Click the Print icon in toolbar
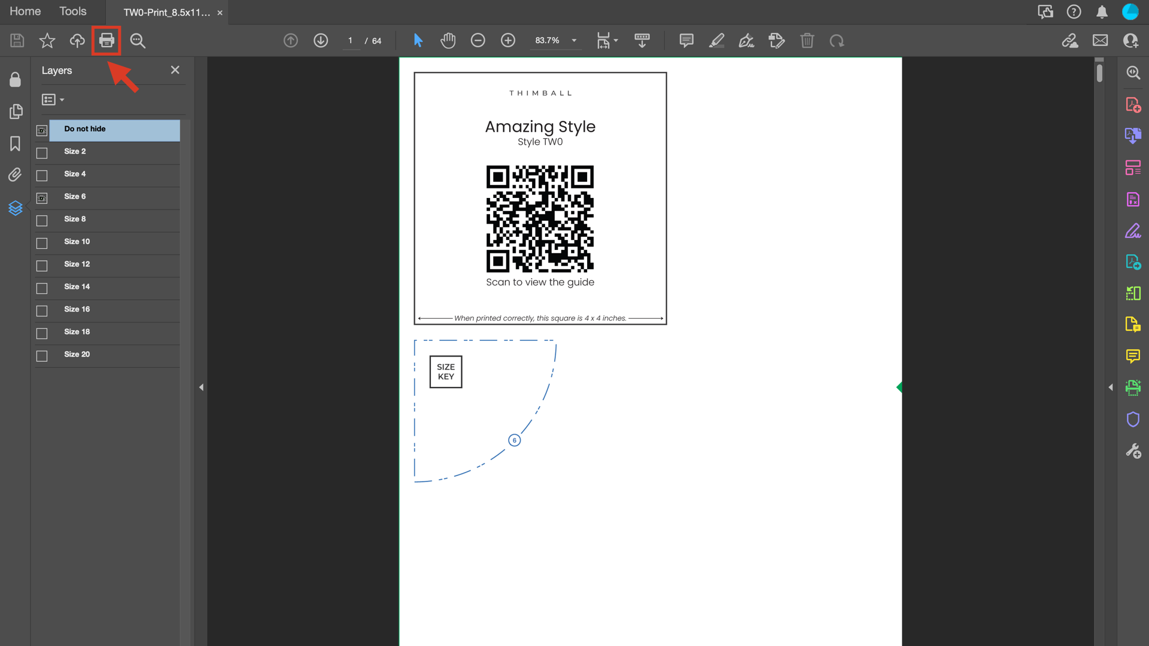The width and height of the screenshot is (1149, 646). [x=107, y=41]
